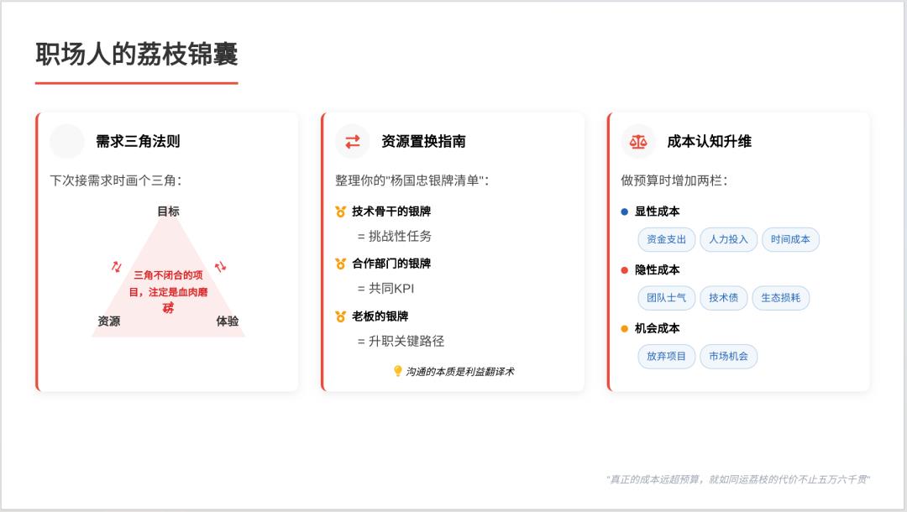Select the 资金支出 tag
The image size is (907, 512).
point(666,239)
